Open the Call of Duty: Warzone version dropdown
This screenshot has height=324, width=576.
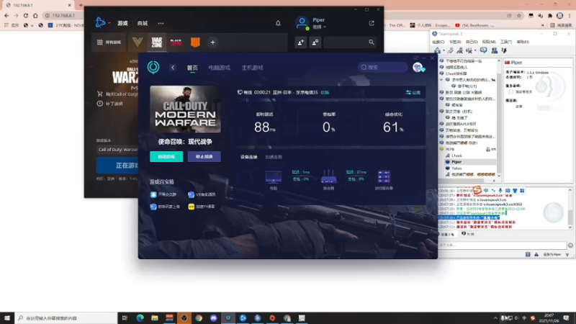[117, 150]
